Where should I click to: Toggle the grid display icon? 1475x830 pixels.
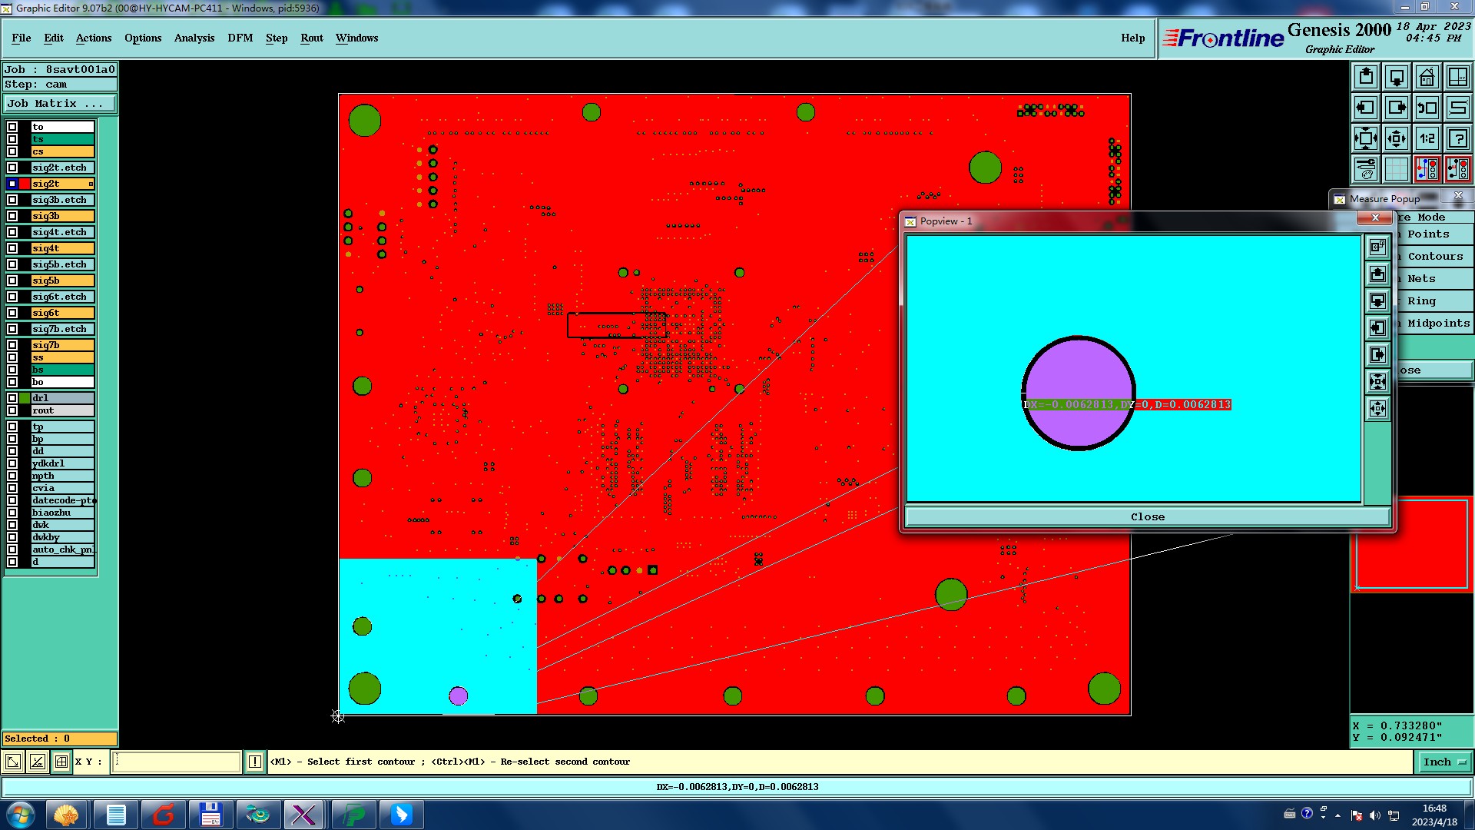pyautogui.click(x=1397, y=169)
